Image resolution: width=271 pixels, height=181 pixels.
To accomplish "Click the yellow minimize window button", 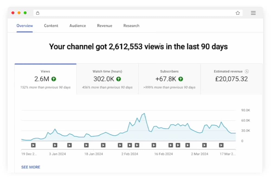I will [19, 13].
